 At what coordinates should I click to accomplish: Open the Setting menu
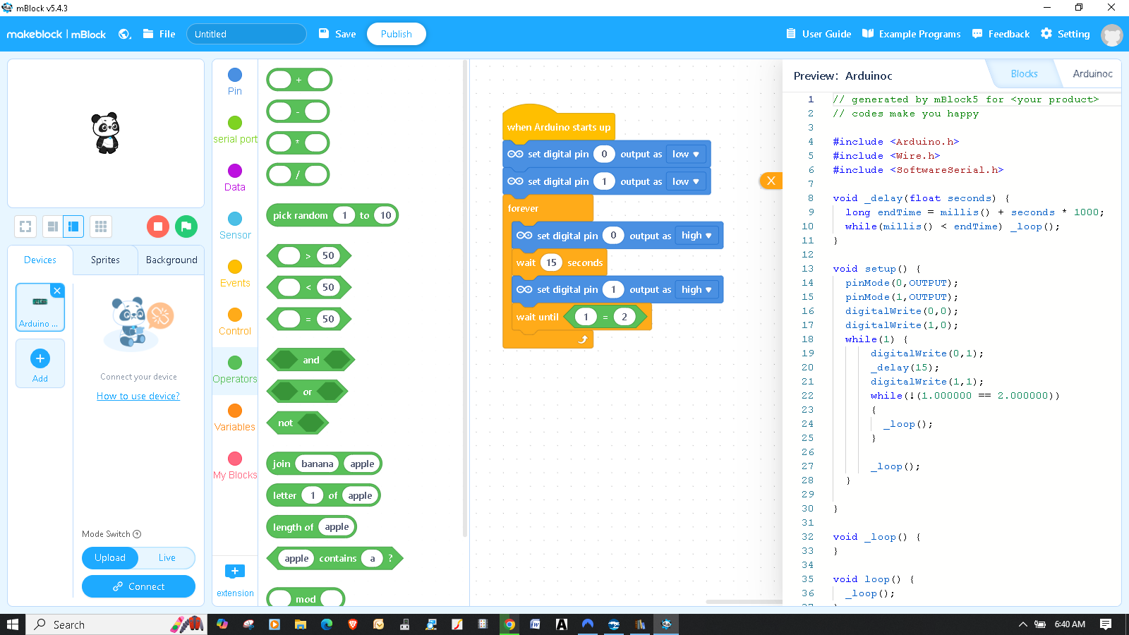coord(1065,34)
